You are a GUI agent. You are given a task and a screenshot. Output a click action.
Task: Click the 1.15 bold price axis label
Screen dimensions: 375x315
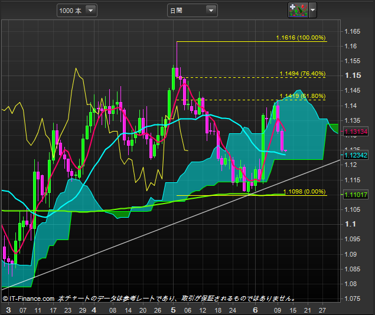pos(353,76)
